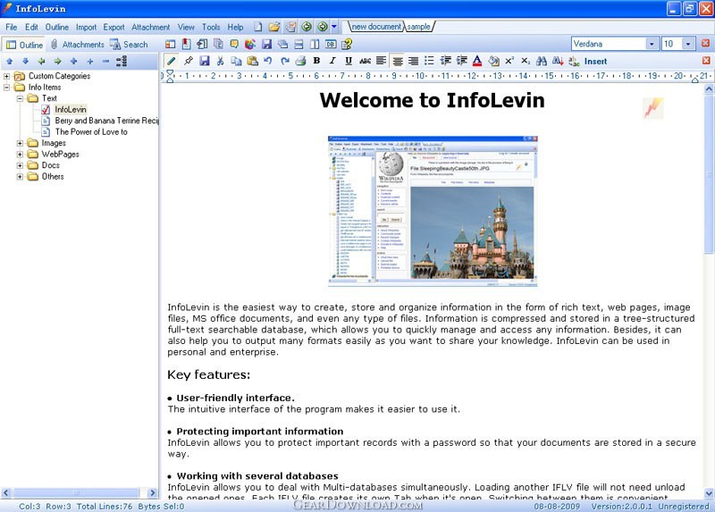Find text with the binoculars icon
The width and height of the screenshot is (715, 512).
coord(542,61)
